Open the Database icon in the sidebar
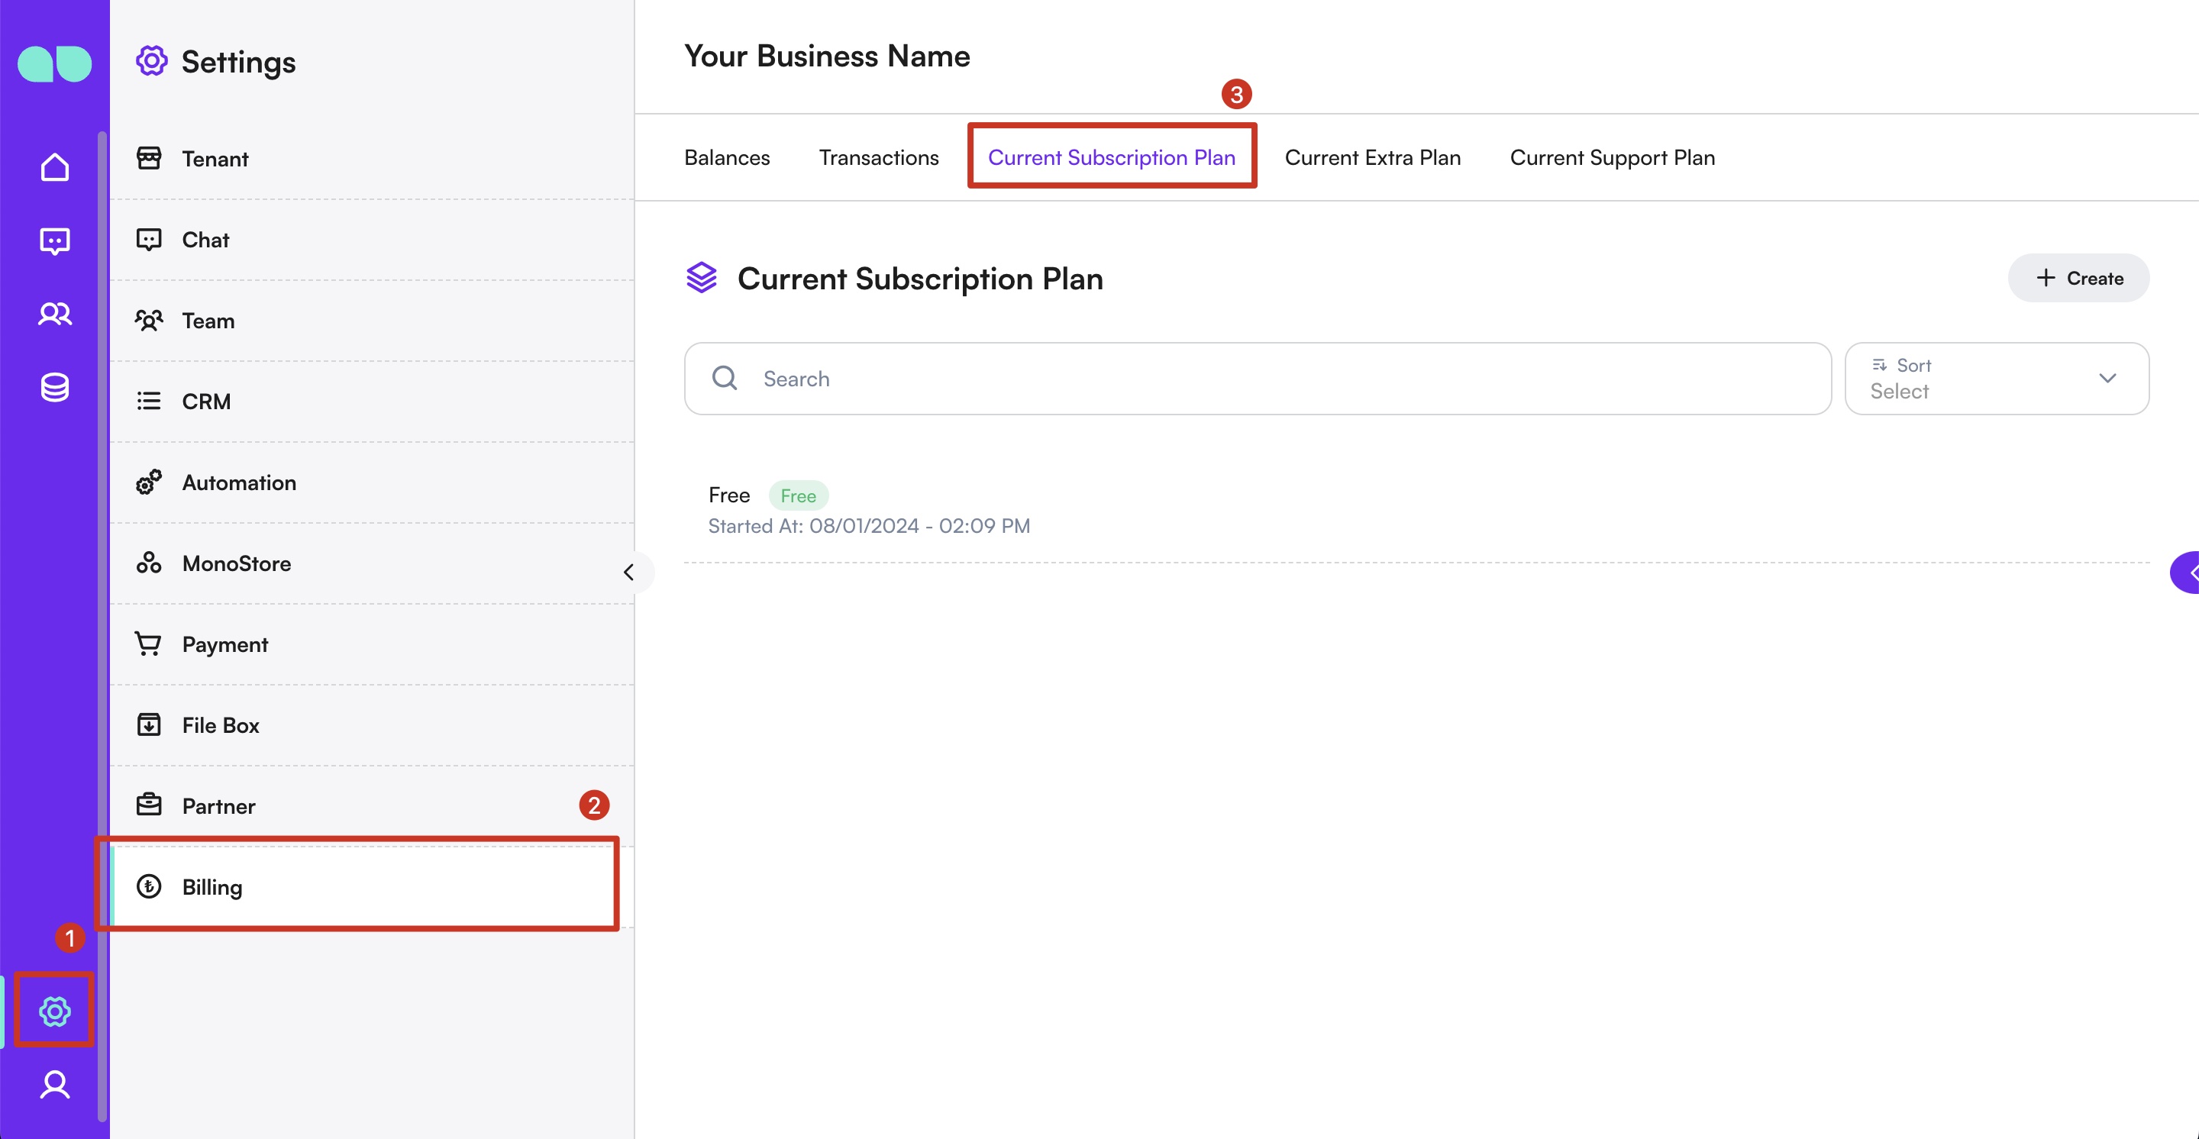The width and height of the screenshot is (2199, 1139). [x=53, y=387]
